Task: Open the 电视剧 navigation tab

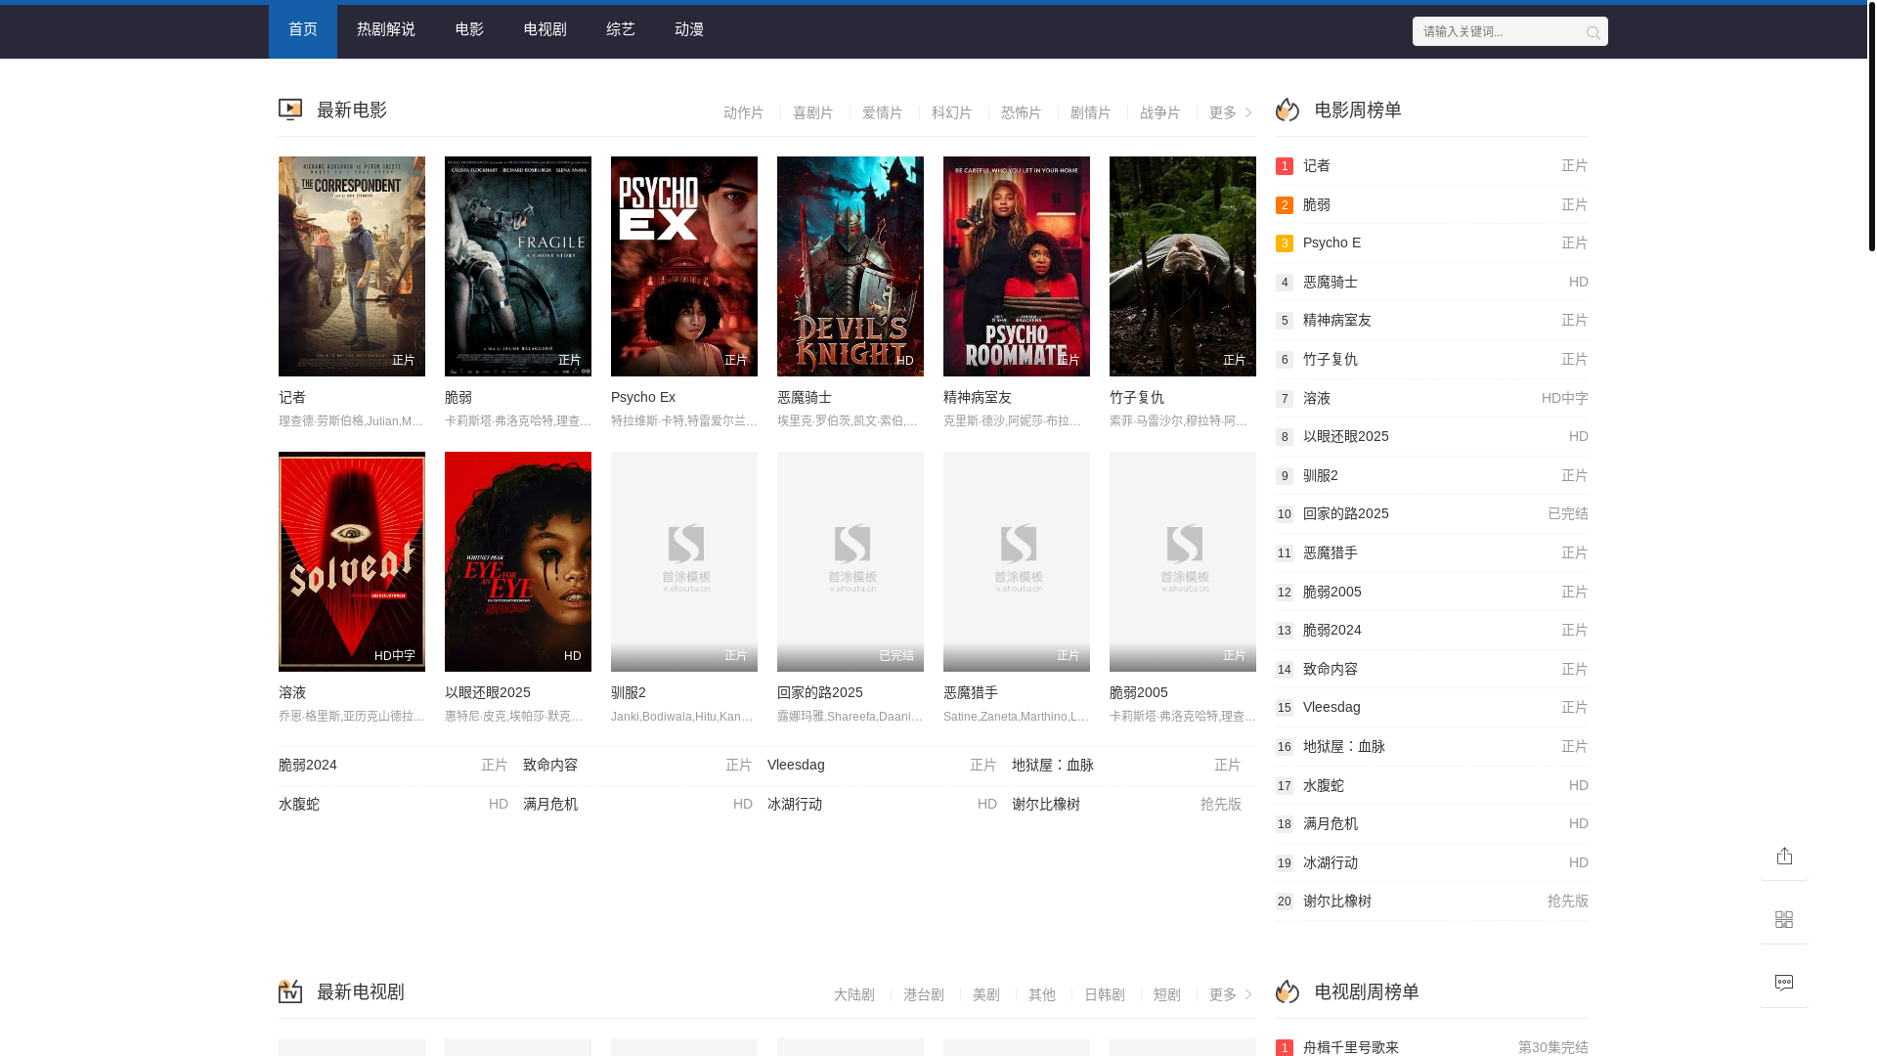Action: click(545, 31)
